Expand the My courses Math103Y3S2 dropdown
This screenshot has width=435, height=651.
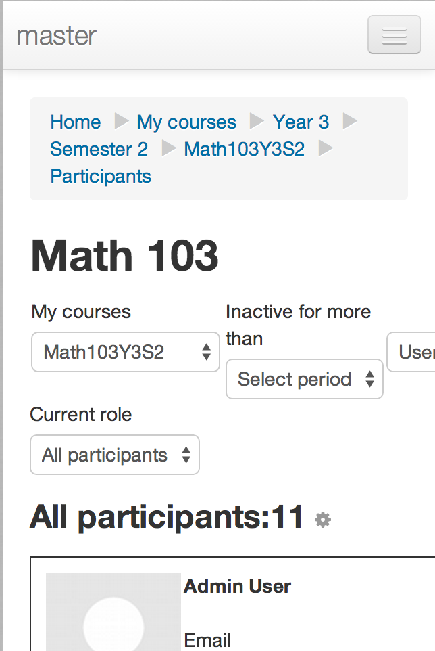[x=126, y=352]
